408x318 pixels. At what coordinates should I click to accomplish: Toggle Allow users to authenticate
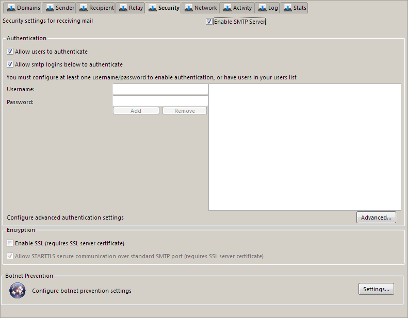tap(10, 52)
